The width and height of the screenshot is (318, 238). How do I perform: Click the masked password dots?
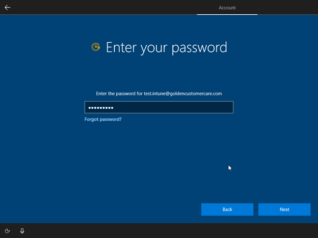(x=100, y=108)
